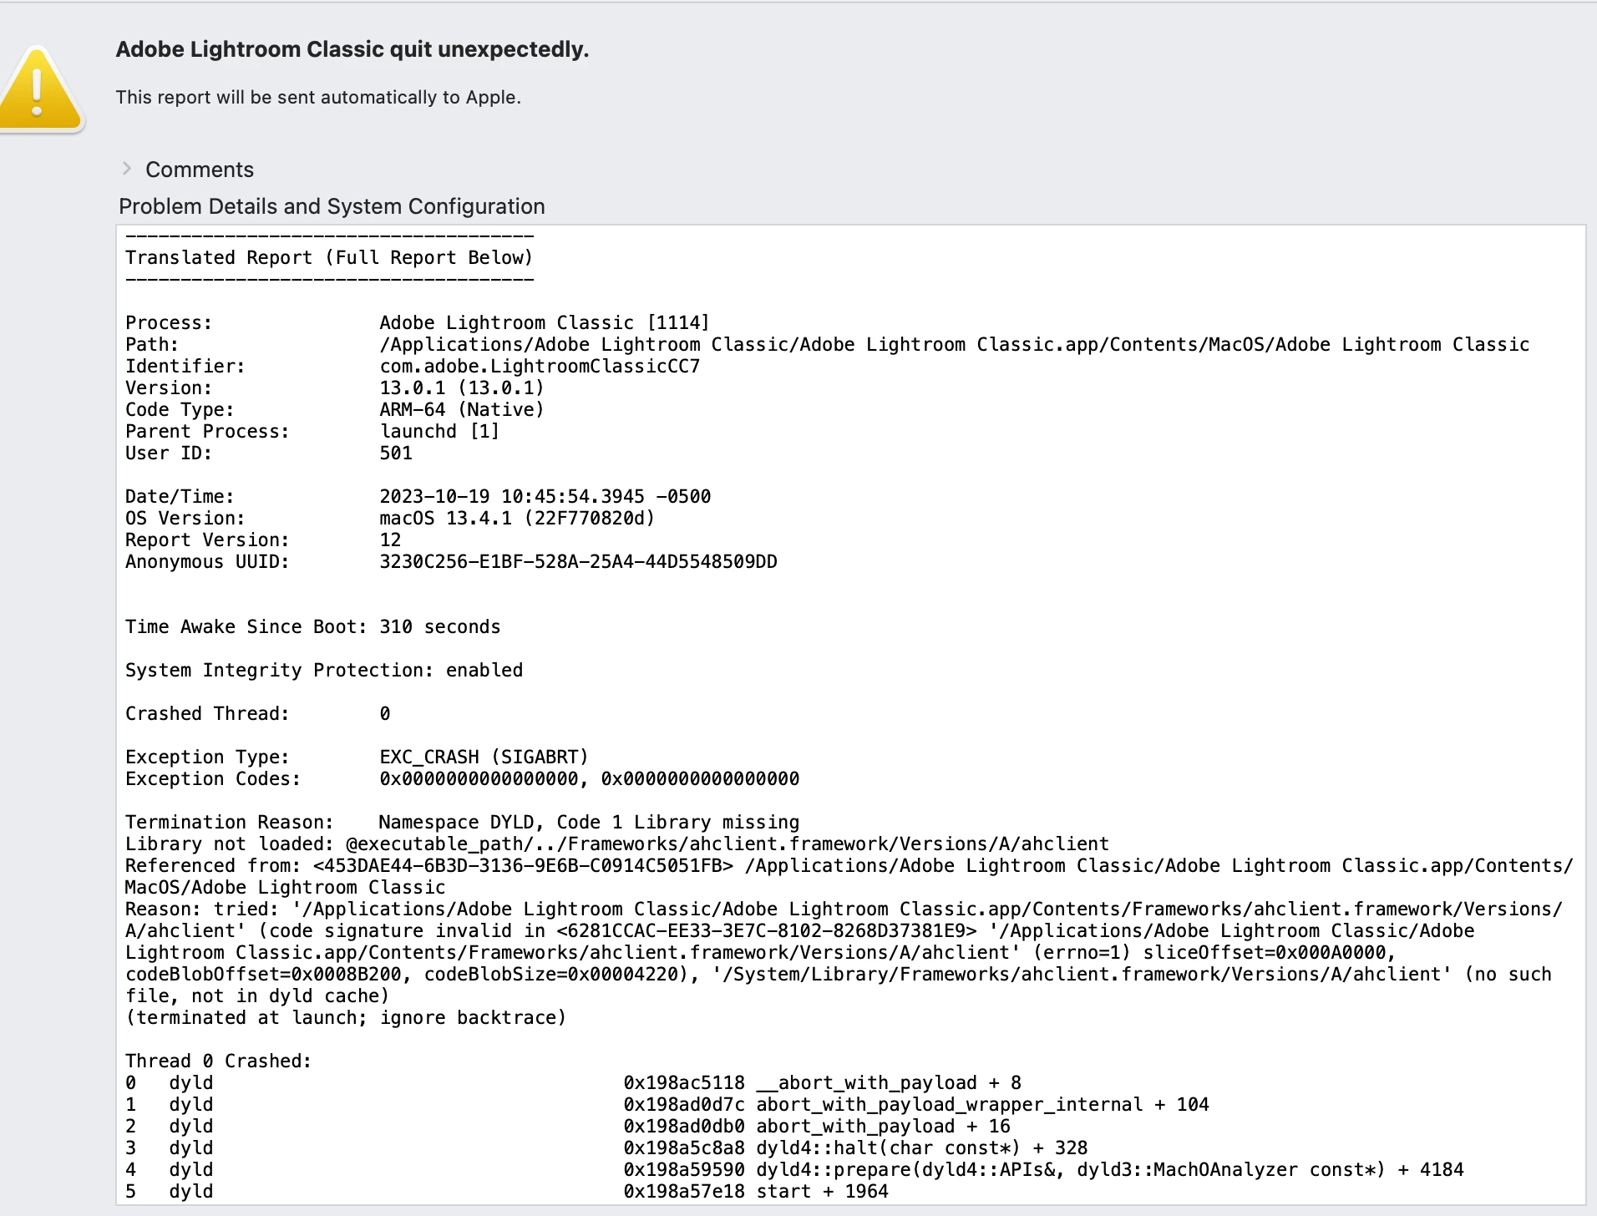Expand the Comments disclosure triangle

pos(127,169)
